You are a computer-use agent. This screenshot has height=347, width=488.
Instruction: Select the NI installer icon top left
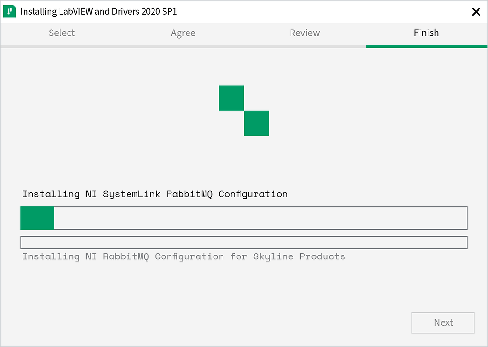pyautogui.click(x=9, y=11)
